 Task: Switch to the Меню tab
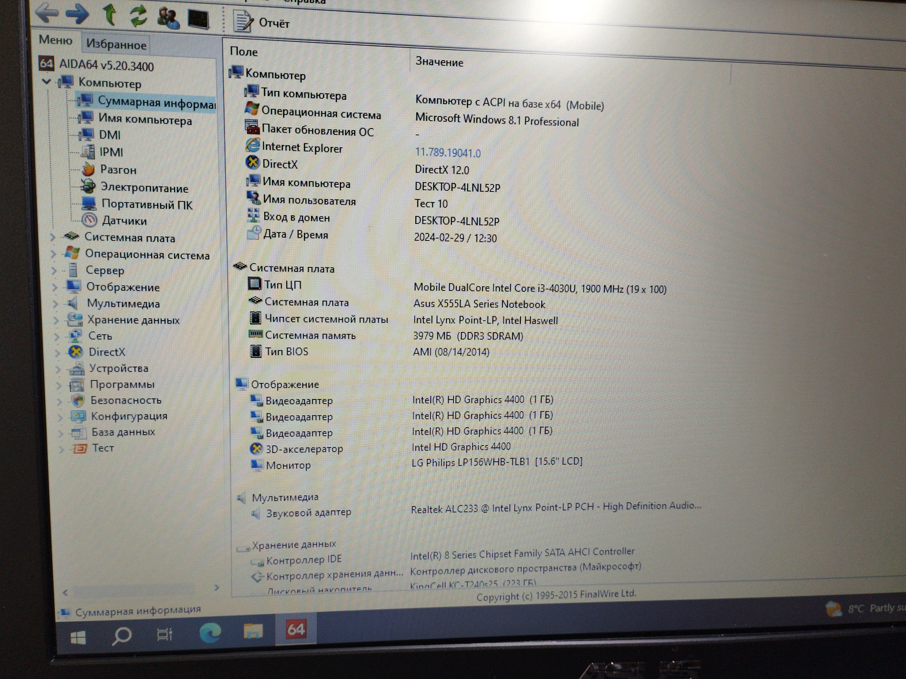pos(56,40)
